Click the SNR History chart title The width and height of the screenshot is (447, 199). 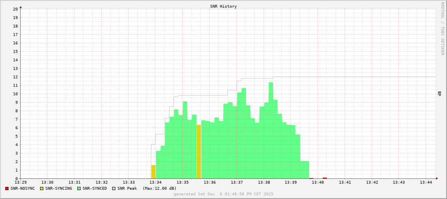click(x=223, y=6)
